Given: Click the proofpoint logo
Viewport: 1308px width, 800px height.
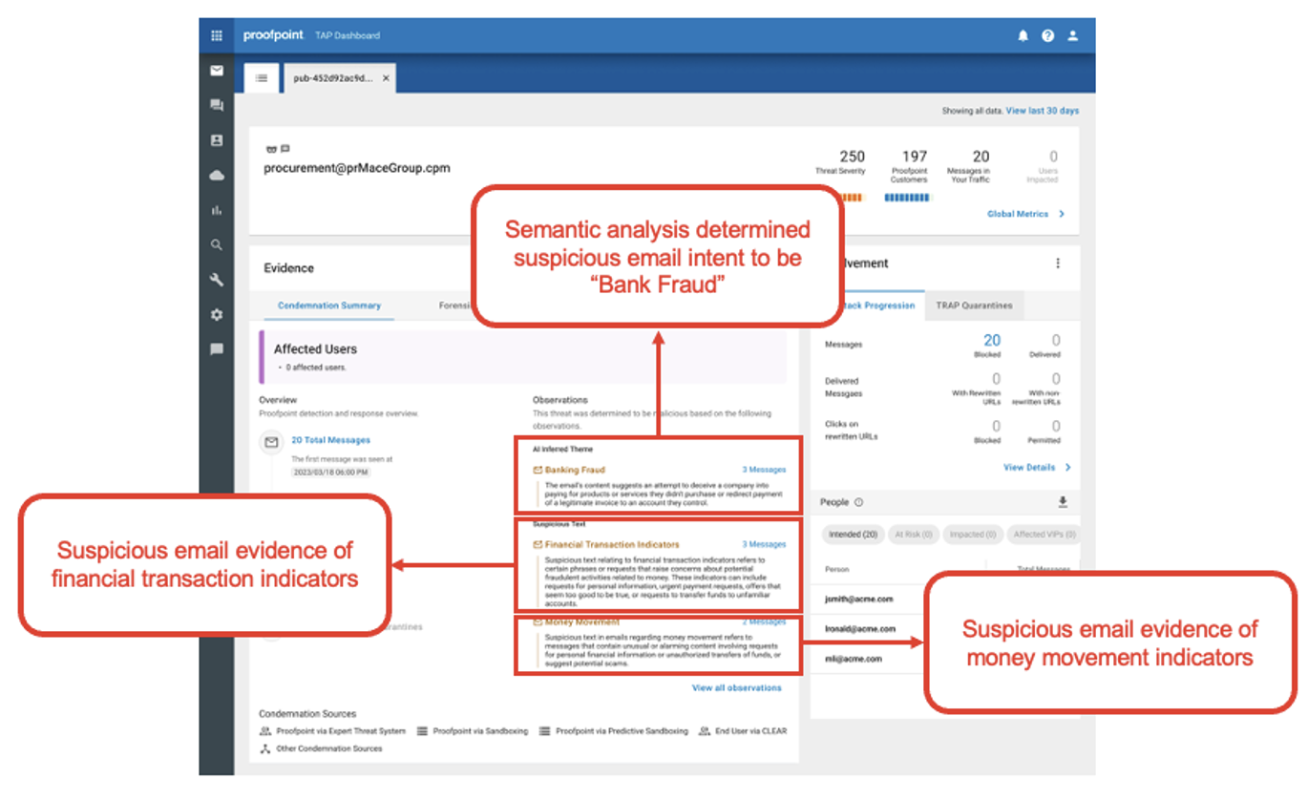Looking at the screenshot, I should [273, 35].
